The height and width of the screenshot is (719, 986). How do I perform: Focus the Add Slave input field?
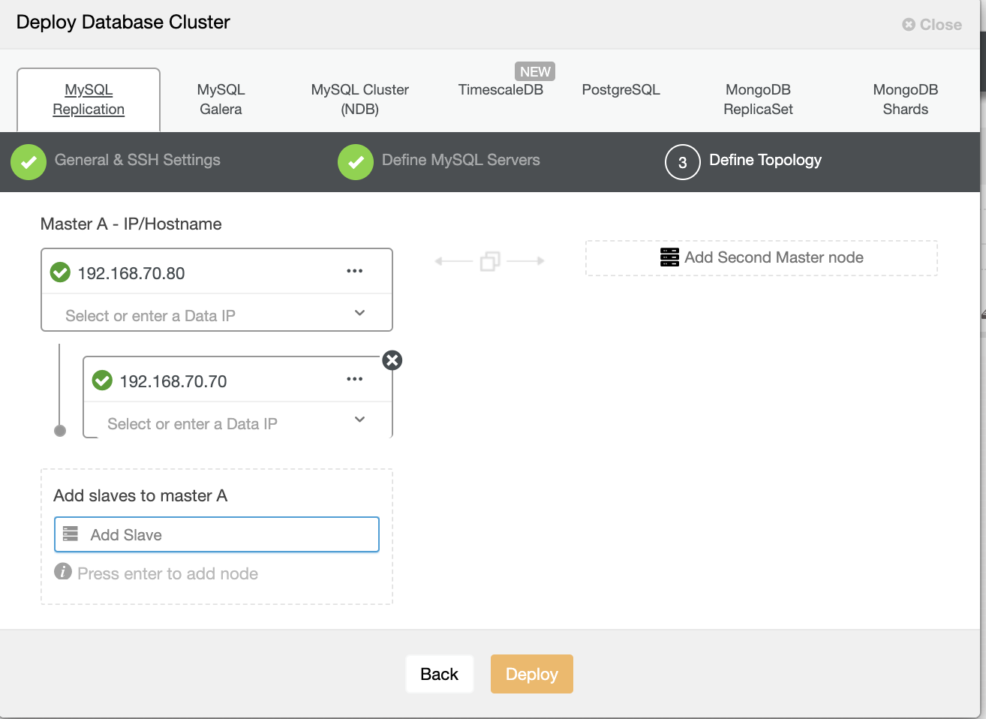(x=217, y=534)
